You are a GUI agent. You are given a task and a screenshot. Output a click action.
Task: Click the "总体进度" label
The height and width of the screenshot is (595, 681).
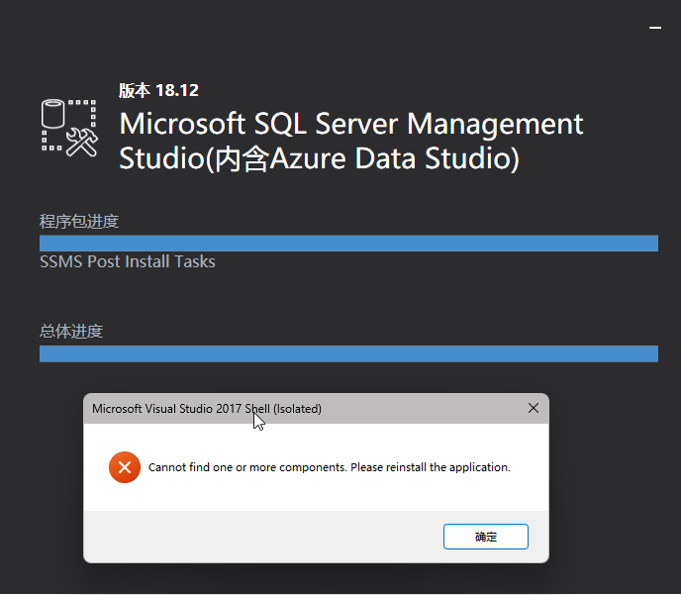coord(71,331)
